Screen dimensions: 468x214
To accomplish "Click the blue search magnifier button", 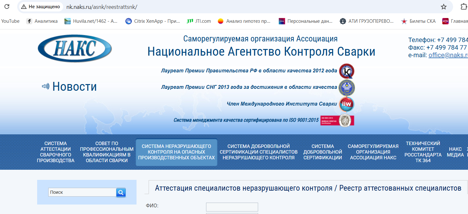I will [121, 192].
